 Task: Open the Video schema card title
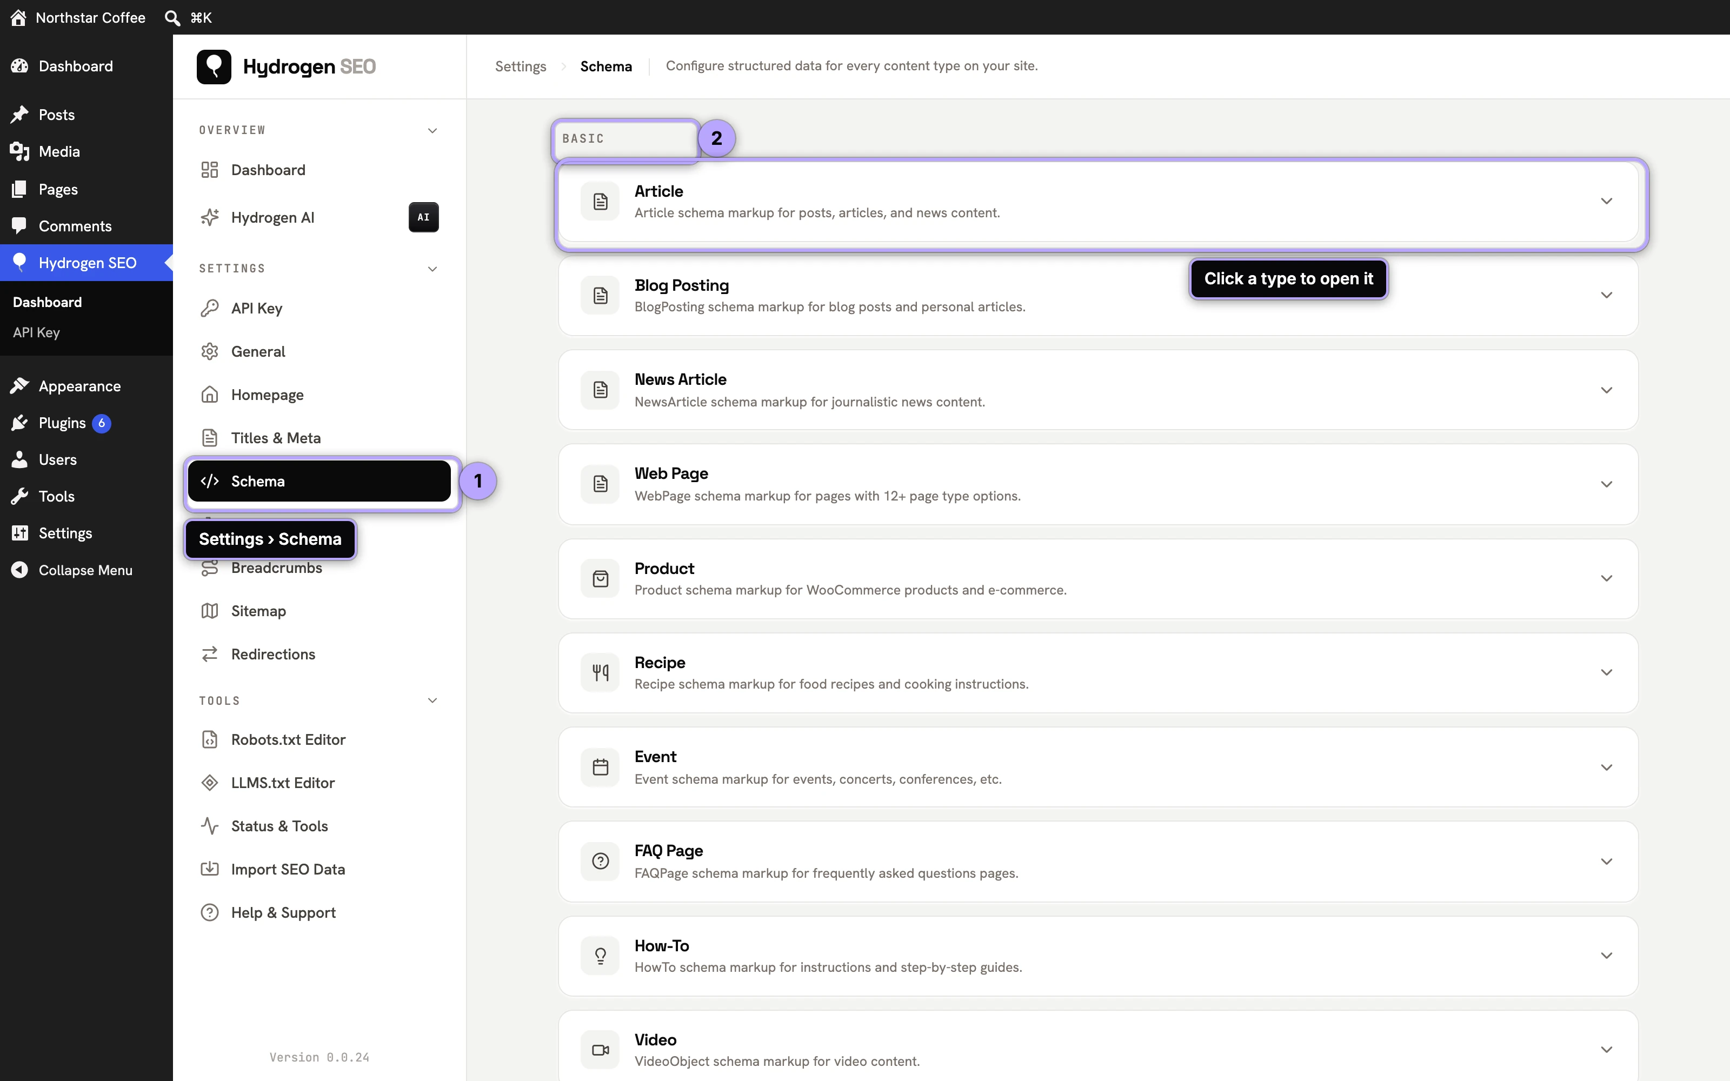coord(655,1039)
